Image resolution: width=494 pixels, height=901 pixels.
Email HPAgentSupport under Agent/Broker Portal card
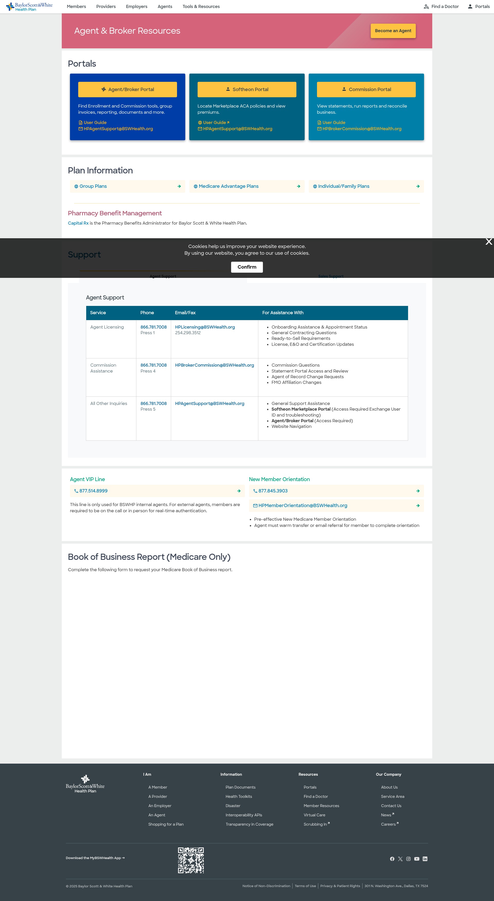tap(116, 129)
